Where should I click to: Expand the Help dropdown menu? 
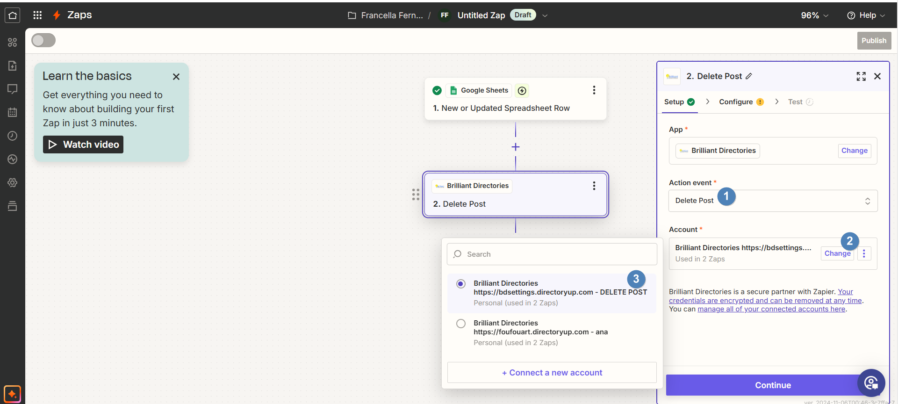pos(866,15)
